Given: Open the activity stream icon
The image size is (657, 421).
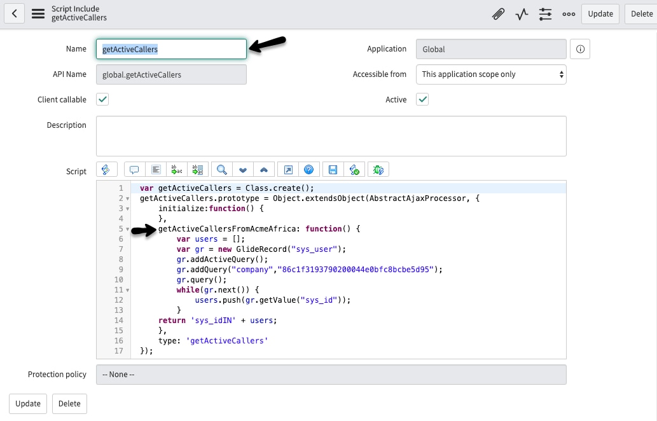Looking at the screenshot, I should coord(522,13).
